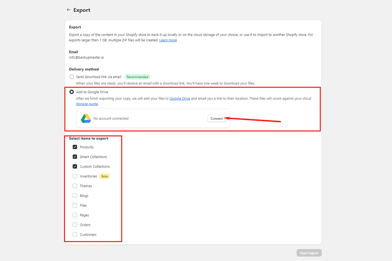Disable Custom Collections export
This screenshot has width=392, height=261.
point(75,166)
